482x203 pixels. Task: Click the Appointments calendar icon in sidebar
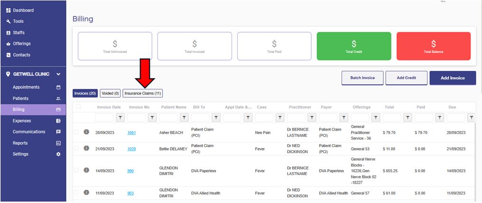coord(58,88)
